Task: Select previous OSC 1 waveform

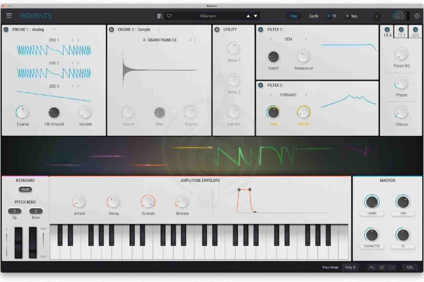Action: click(72, 40)
